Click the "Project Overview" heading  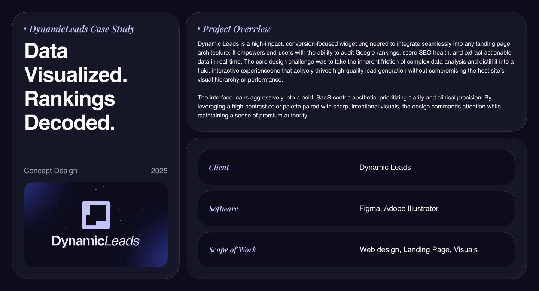point(237,29)
